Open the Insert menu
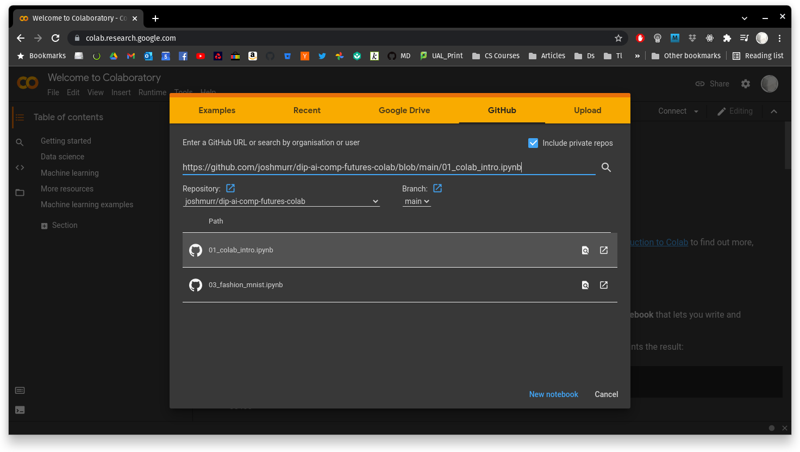 tap(121, 92)
